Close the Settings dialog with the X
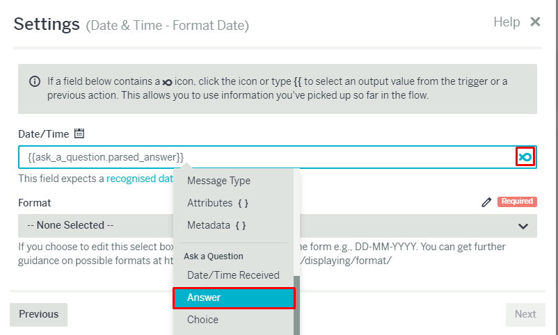The height and width of the screenshot is (335, 558). coord(535,22)
